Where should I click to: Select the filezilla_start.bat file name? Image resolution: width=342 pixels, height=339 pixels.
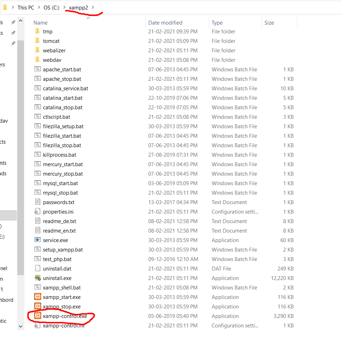[62, 136]
